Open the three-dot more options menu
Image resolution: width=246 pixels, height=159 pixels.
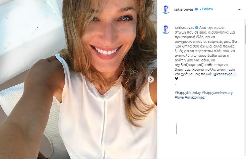239,10
